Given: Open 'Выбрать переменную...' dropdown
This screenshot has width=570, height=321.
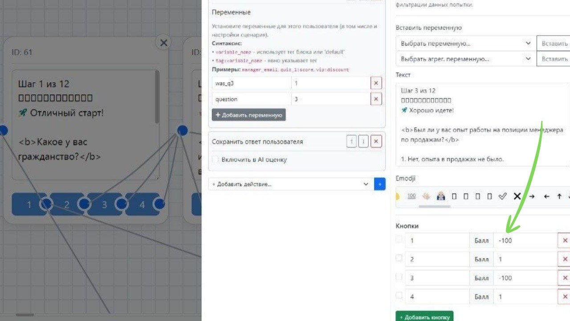Looking at the screenshot, I should point(466,44).
